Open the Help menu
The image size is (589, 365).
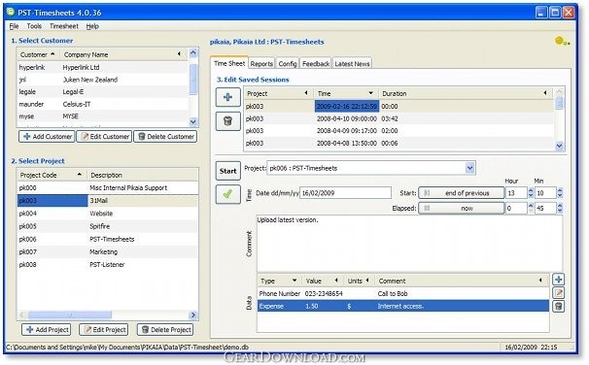(92, 26)
